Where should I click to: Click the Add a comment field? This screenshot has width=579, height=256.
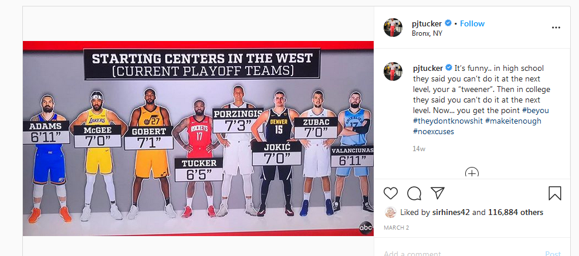tap(462, 254)
